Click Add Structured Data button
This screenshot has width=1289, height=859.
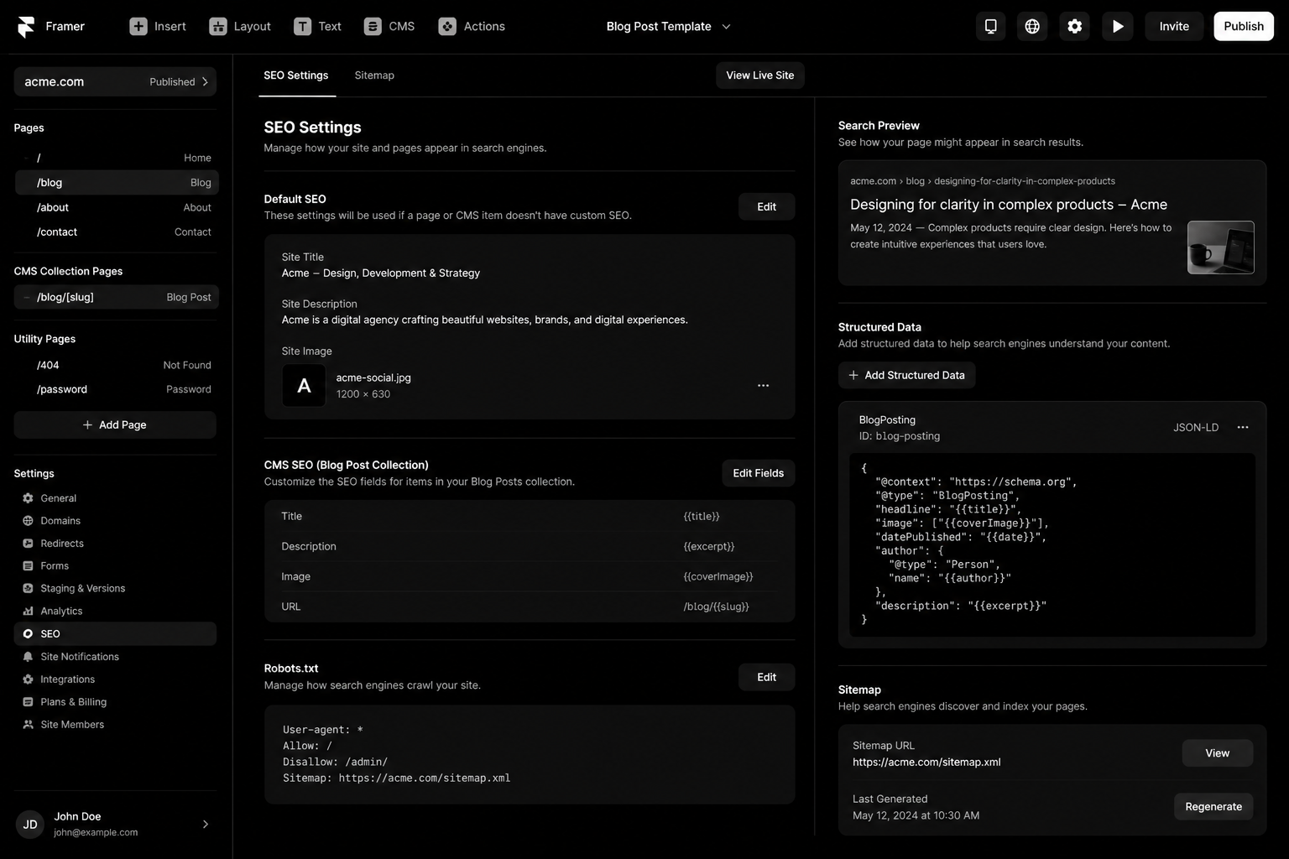pos(906,375)
